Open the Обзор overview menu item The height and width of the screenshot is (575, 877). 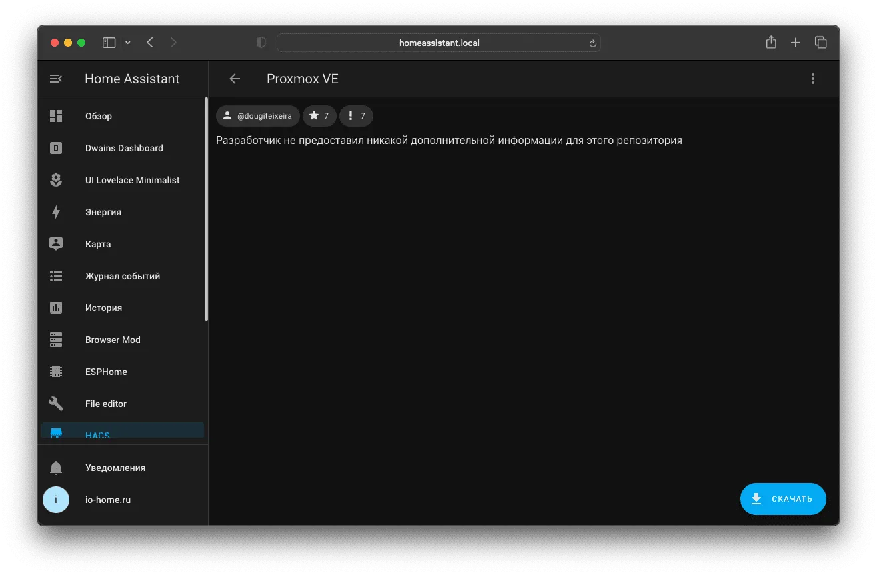point(123,116)
